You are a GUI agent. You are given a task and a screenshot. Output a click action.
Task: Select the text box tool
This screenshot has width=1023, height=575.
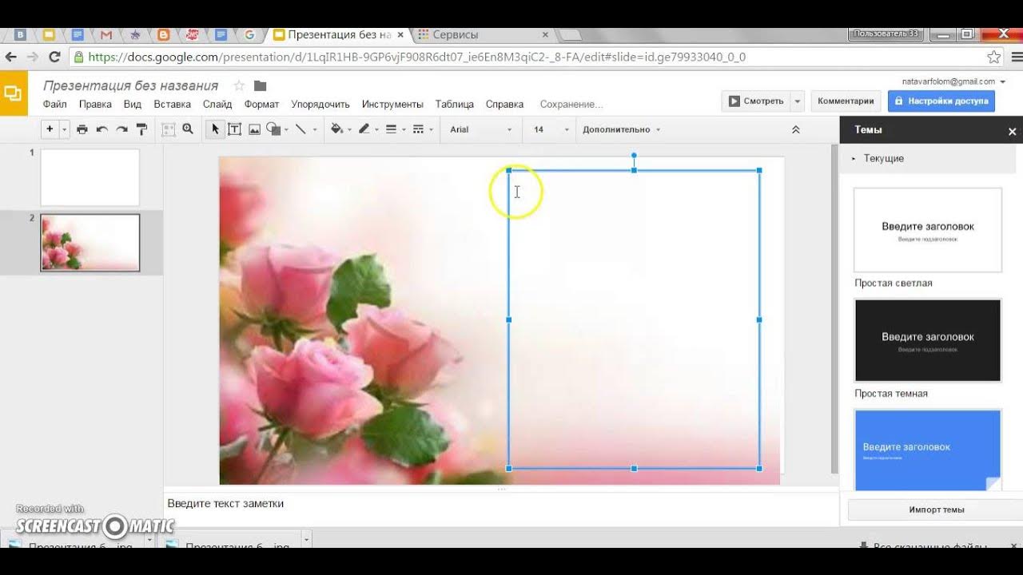[x=234, y=129]
